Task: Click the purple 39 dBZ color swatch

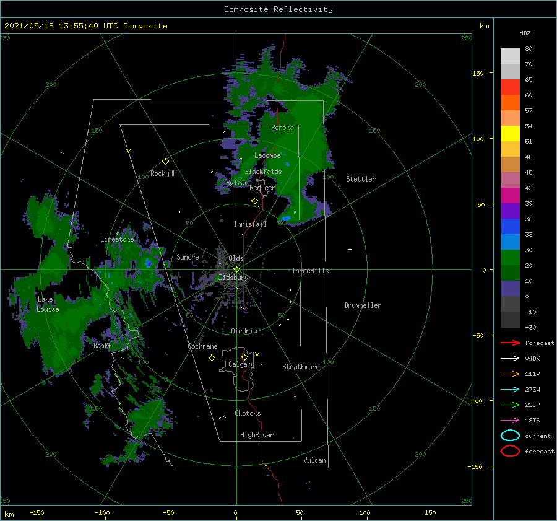Action: [510, 211]
